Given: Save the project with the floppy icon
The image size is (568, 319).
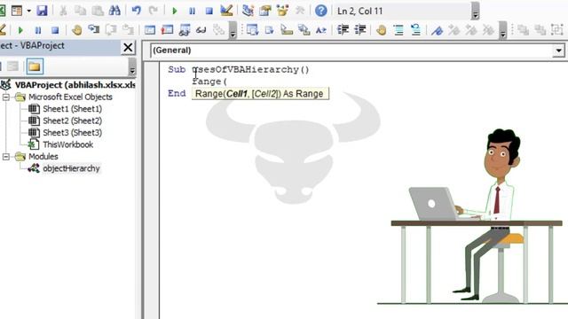Looking at the screenshot, I should (x=42, y=11).
